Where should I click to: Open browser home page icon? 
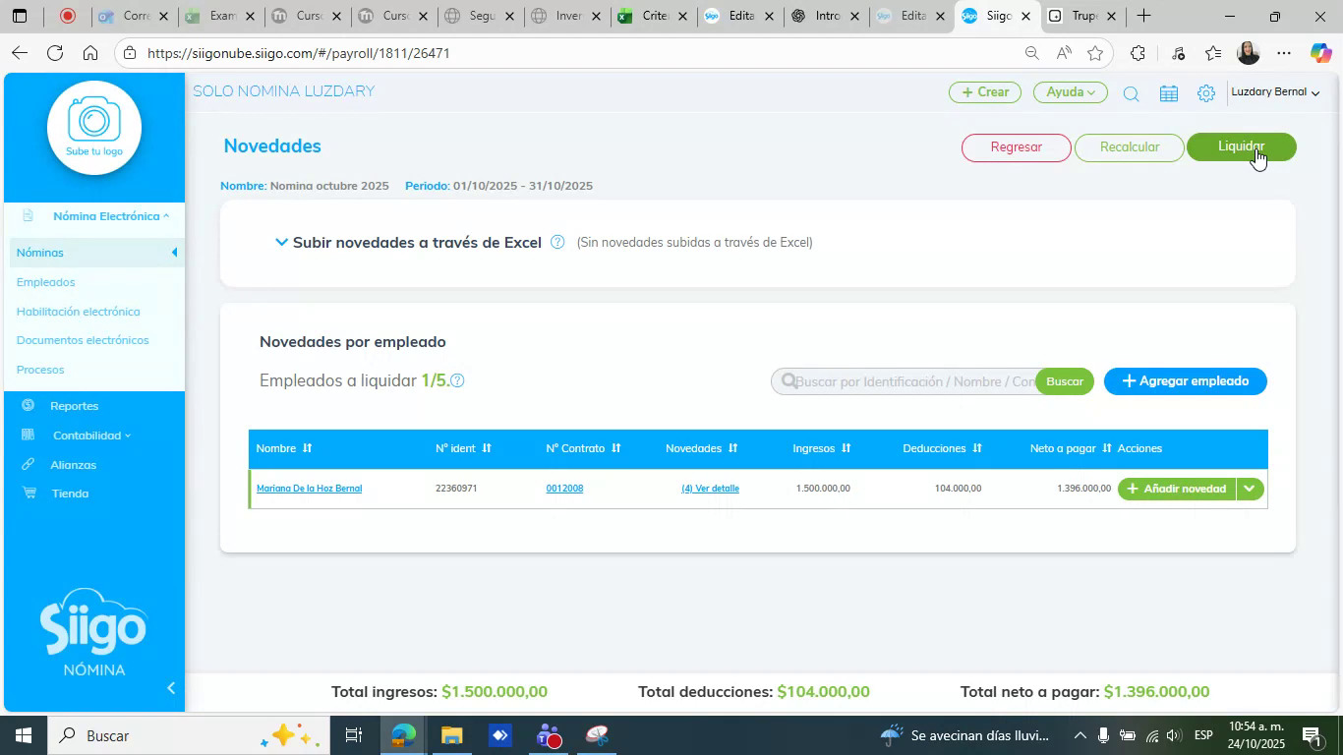click(90, 53)
